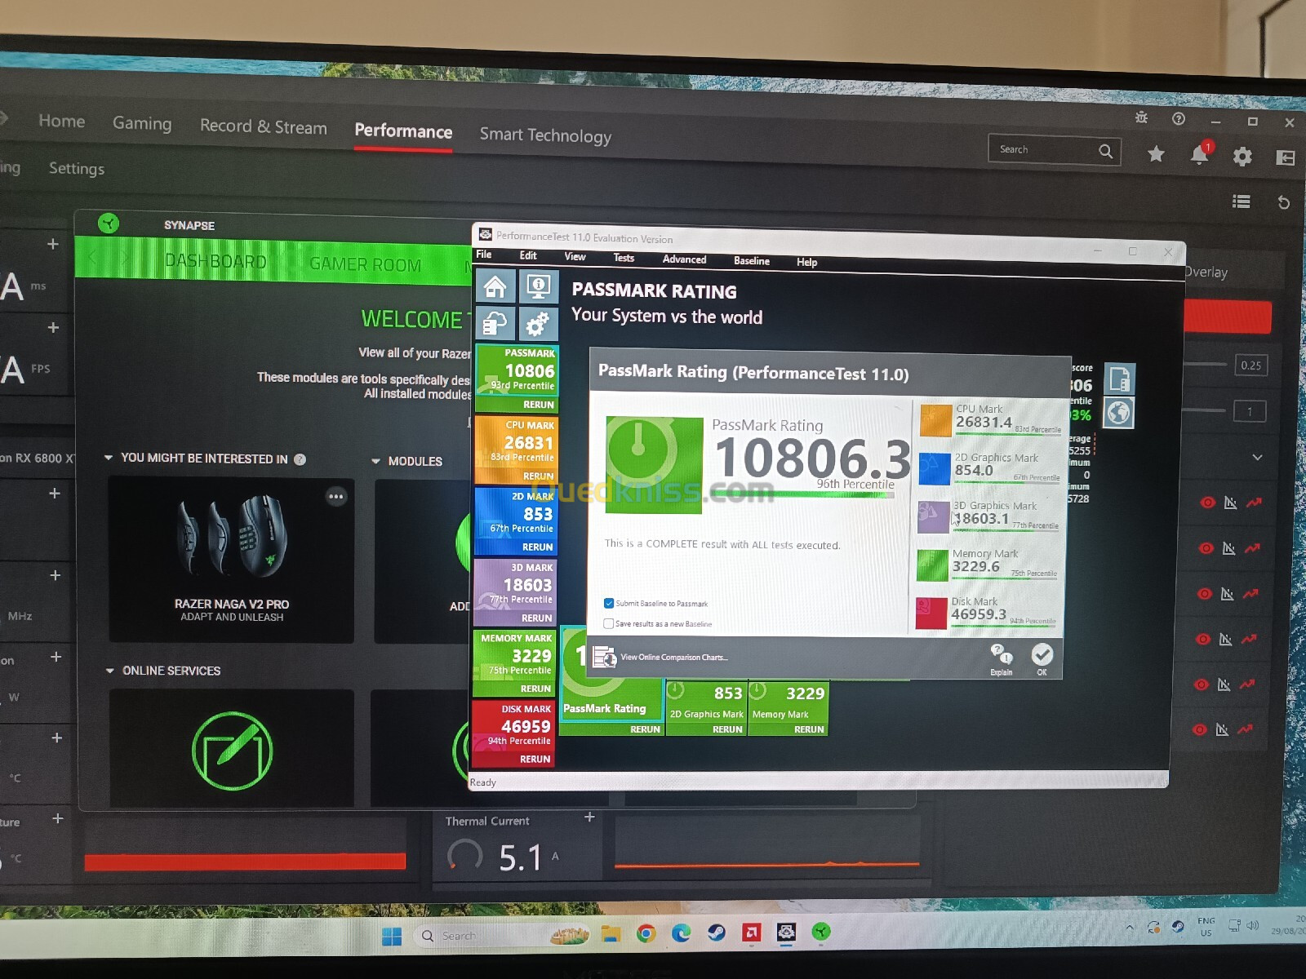
Task: Open AMD Software help question icon
Action: pyautogui.click(x=1179, y=119)
